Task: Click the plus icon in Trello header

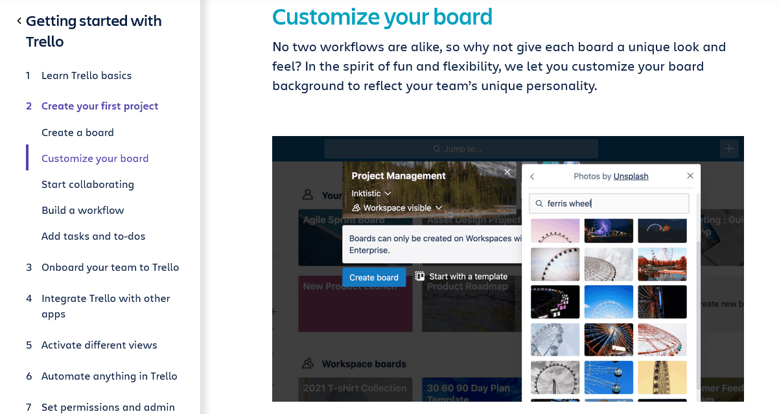Action: (729, 149)
